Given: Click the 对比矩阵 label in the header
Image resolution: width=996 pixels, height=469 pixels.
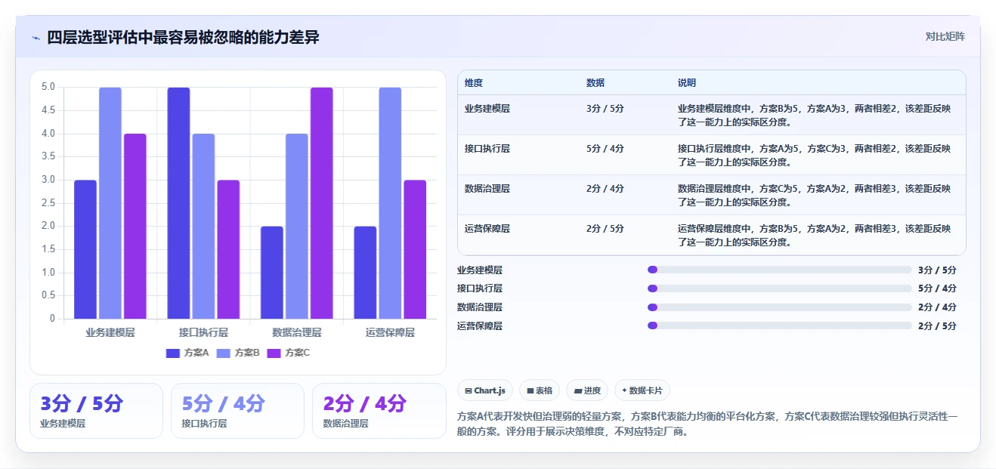Looking at the screenshot, I should click(945, 36).
